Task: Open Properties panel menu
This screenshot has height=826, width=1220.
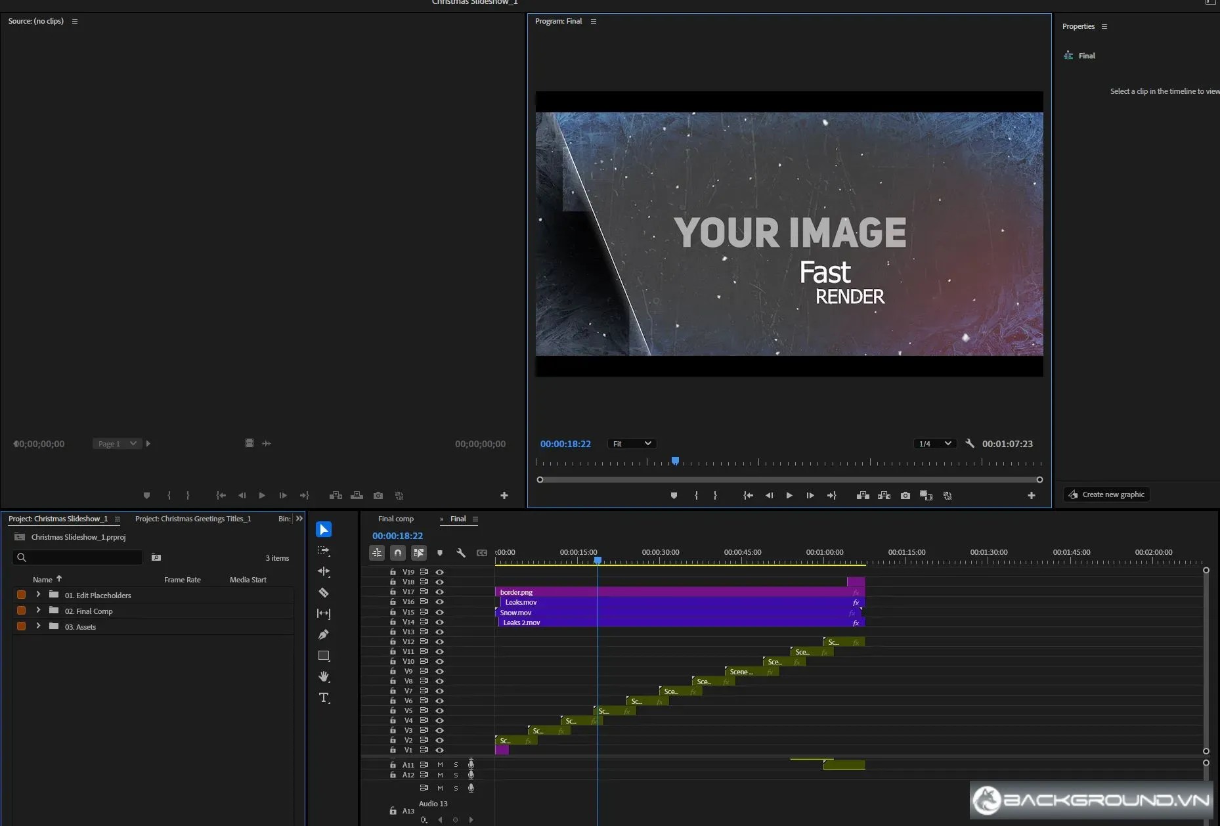Action: [x=1104, y=27]
